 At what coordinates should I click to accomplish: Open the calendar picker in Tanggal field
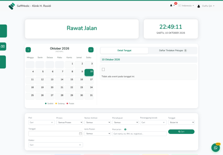click(x=81, y=133)
